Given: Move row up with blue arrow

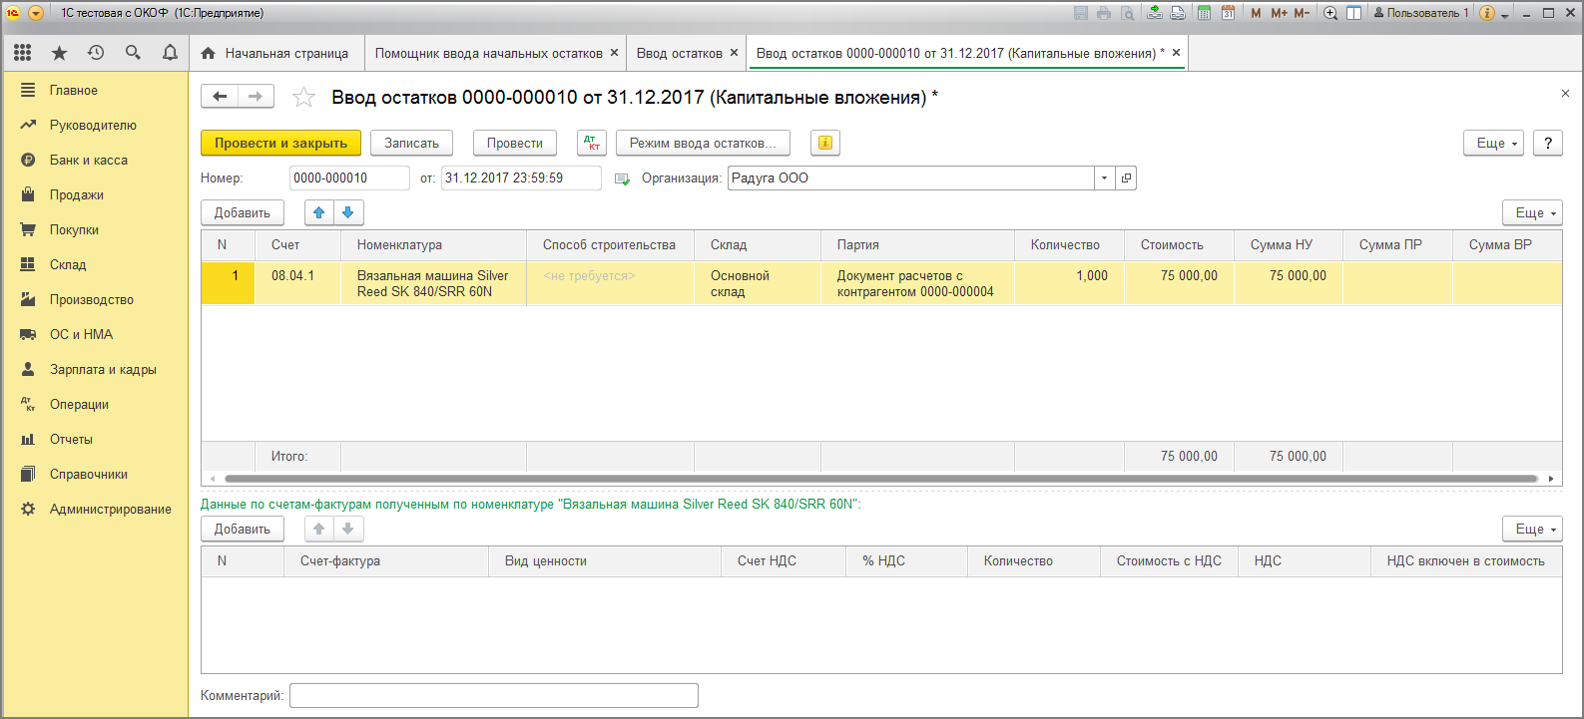Looking at the screenshot, I should tap(319, 212).
